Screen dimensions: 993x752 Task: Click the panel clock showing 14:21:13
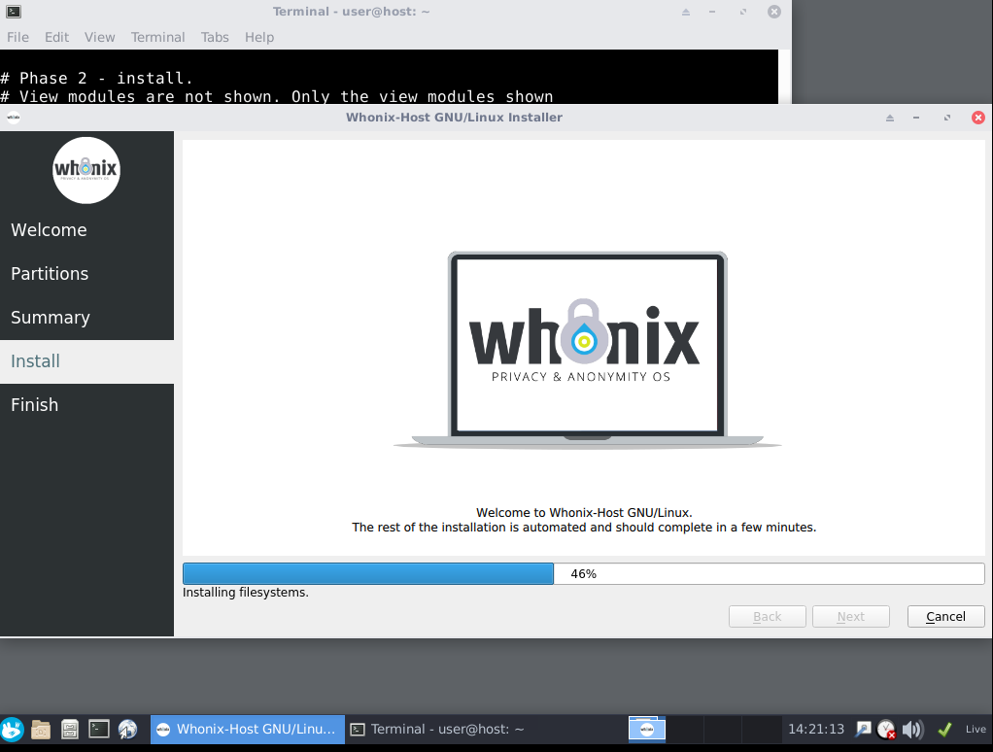[x=816, y=729]
